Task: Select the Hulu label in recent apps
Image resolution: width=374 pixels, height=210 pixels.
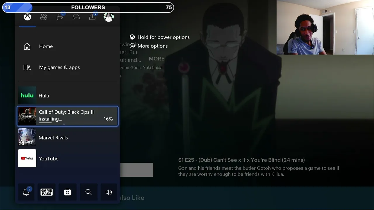Action: click(44, 96)
